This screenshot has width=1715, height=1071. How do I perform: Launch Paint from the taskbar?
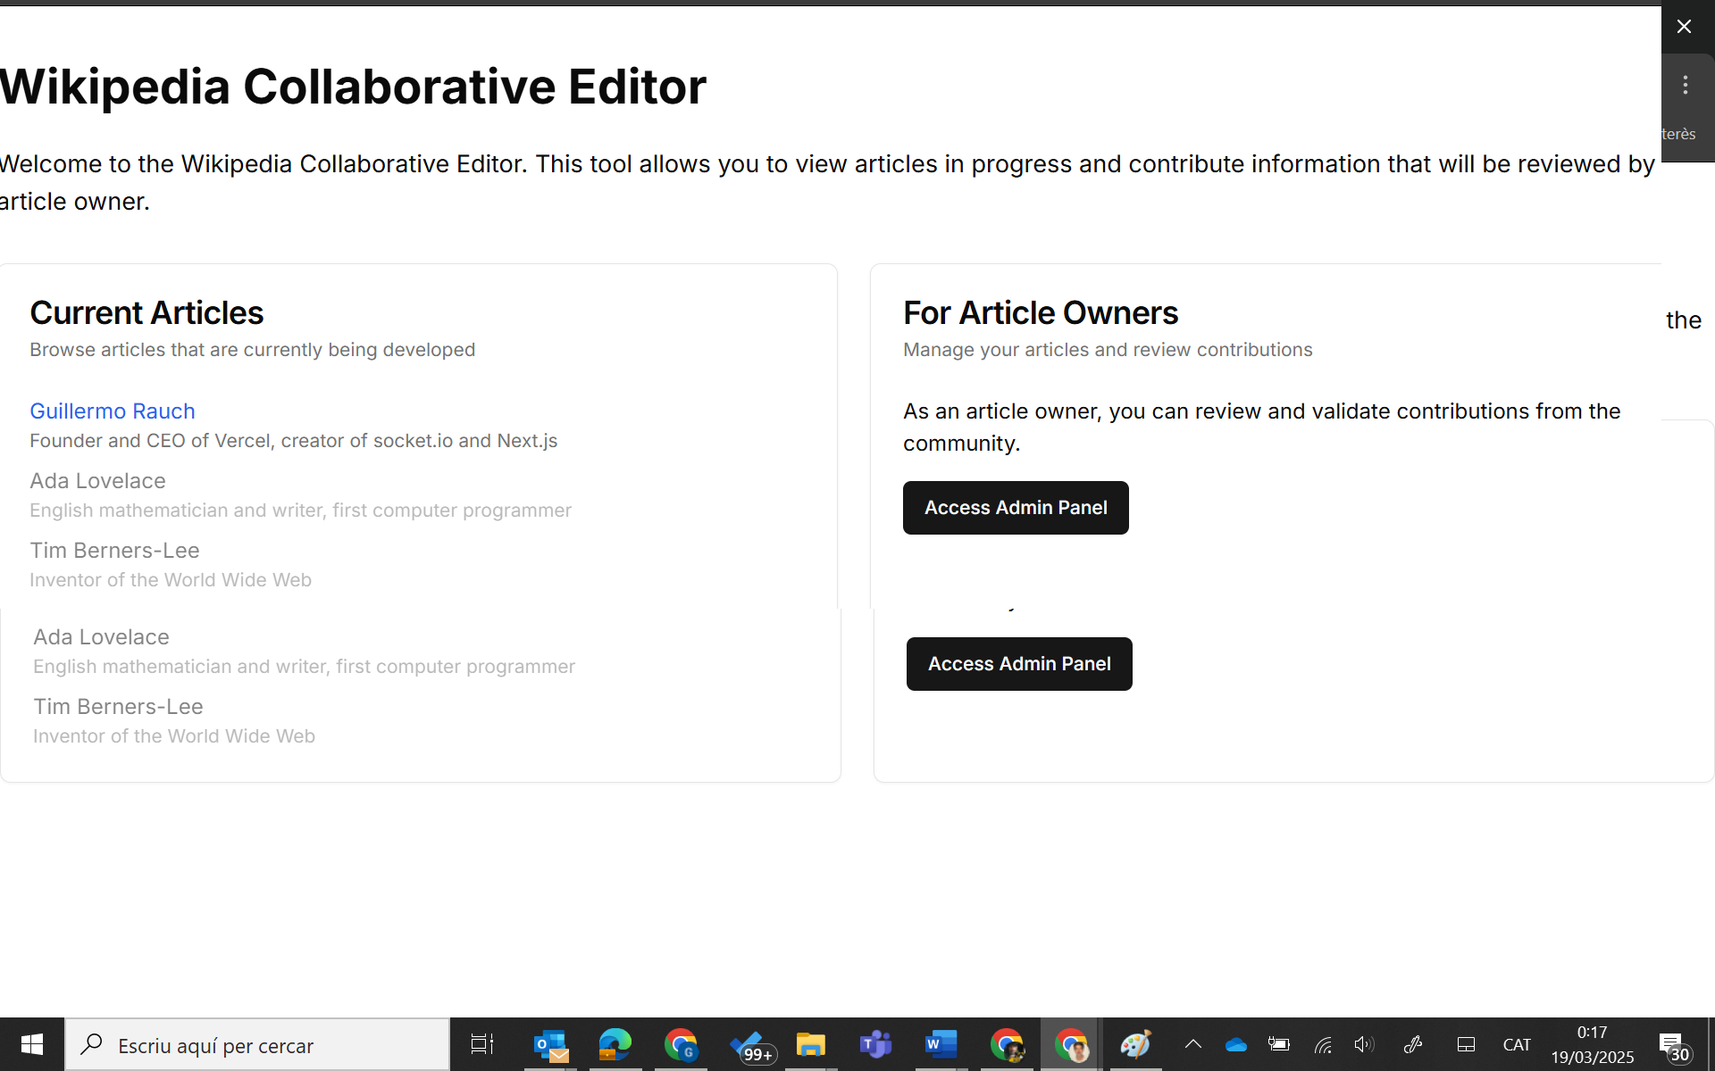click(1135, 1044)
